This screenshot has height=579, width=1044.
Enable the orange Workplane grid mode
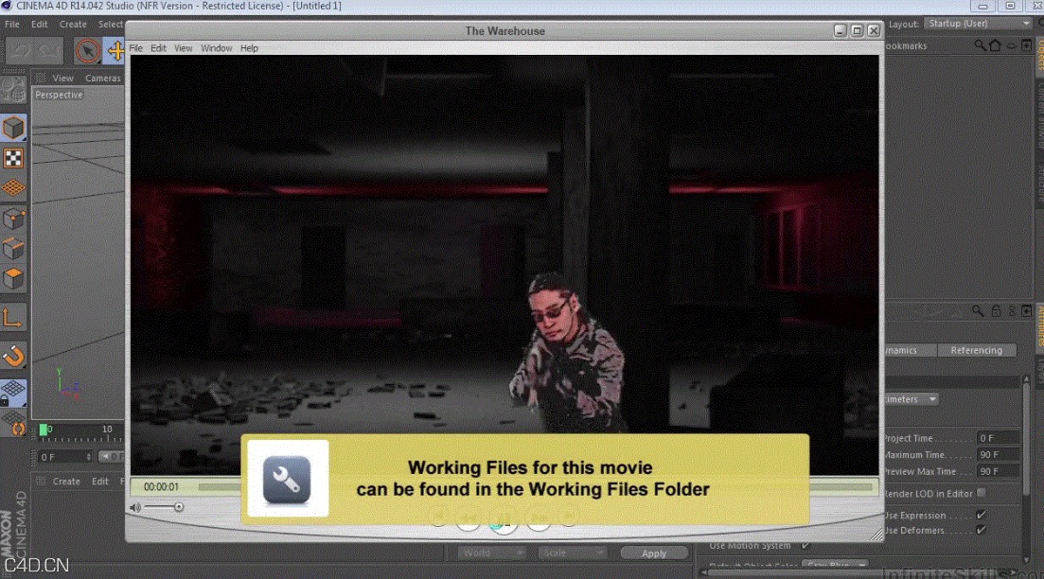(x=13, y=188)
